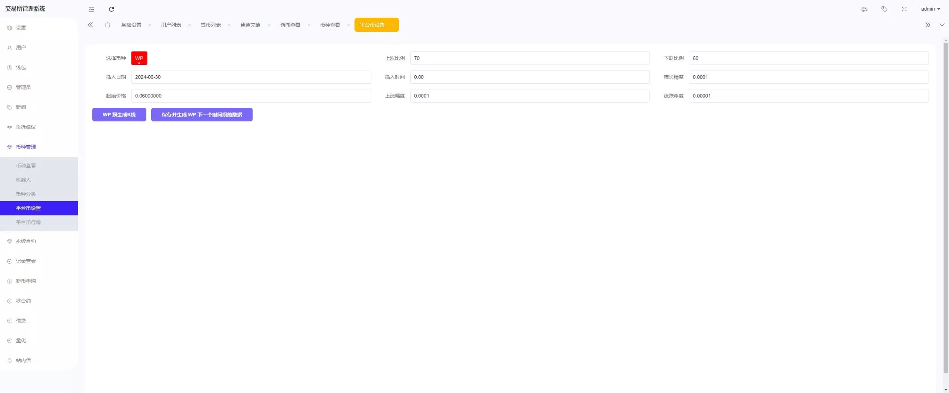Switch to the 用户列表 tab
This screenshot has width=949, height=393.
tap(171, 25)
